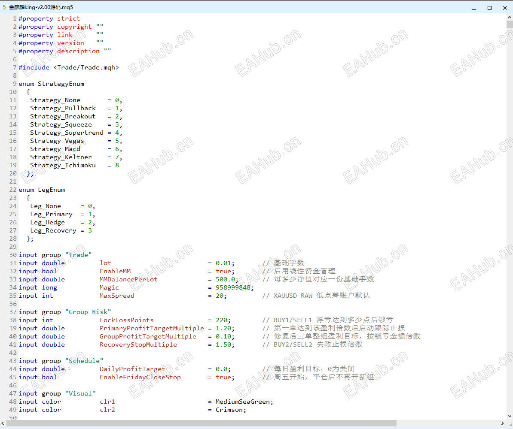This screenshot has width=513, height=429.
Task: Click 'Strategy_Breakout' entry
Action: pyautogui.click(x=63, y=117)
